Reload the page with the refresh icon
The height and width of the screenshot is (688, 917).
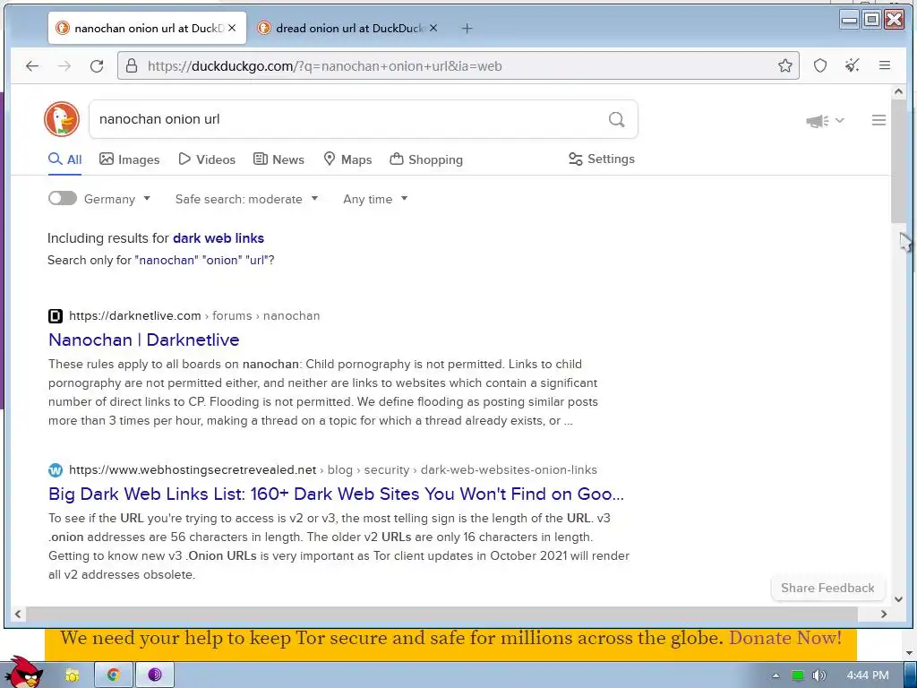97,66
